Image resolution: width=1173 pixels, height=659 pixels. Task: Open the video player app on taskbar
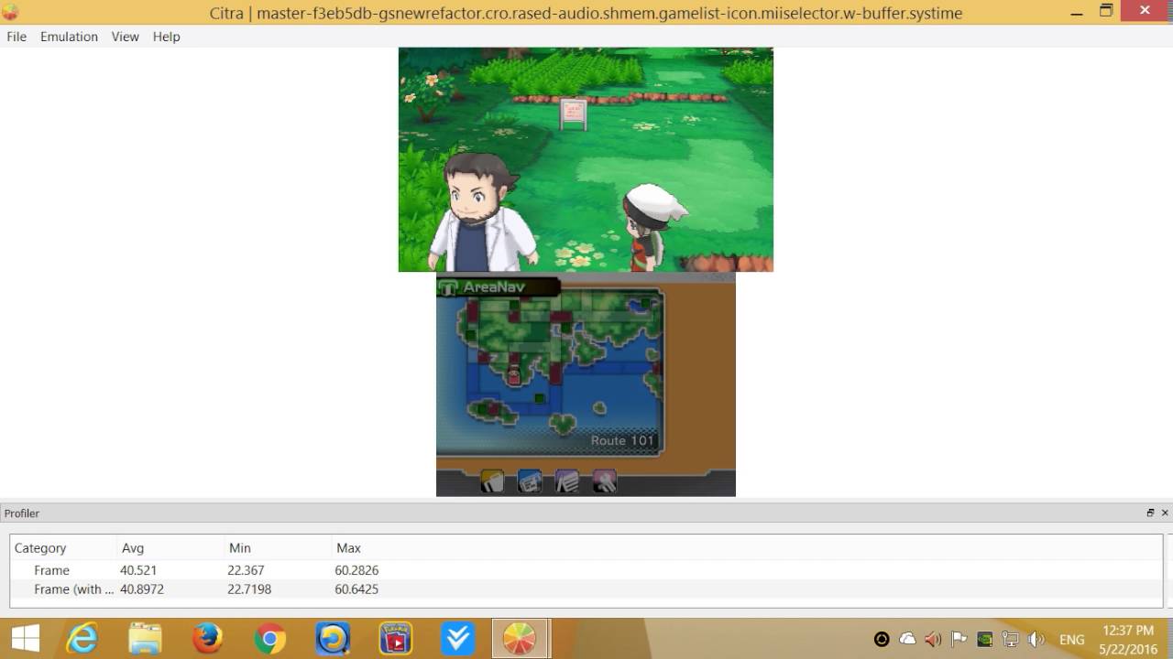tap(395, 639)
